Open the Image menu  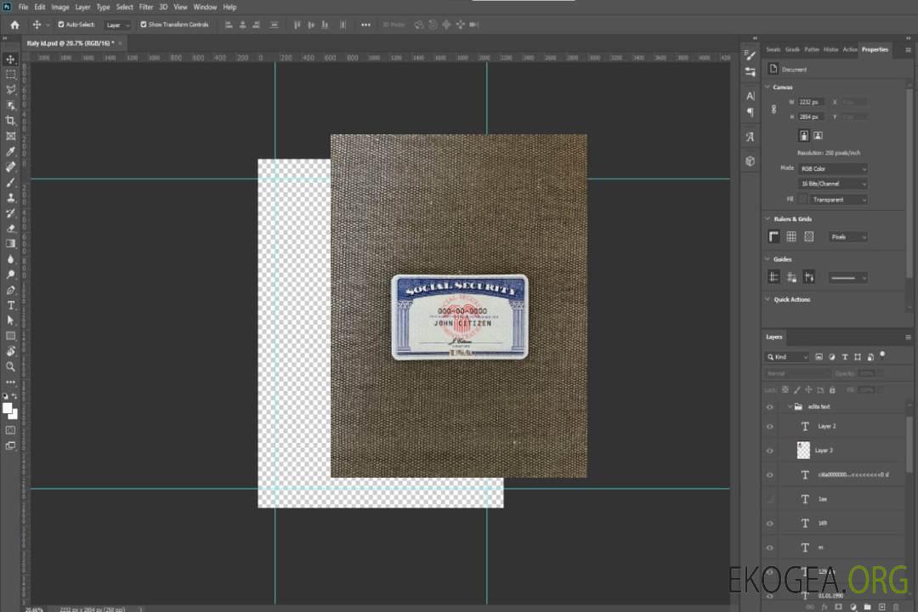point(60,7)
